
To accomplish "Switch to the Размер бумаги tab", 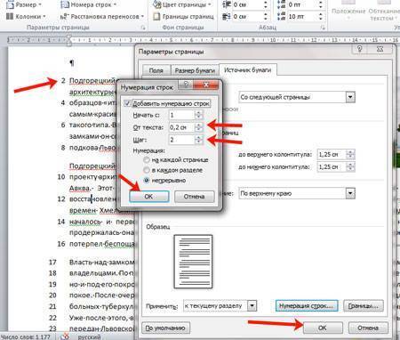I will pyautogui.click(x=195, y=70).
